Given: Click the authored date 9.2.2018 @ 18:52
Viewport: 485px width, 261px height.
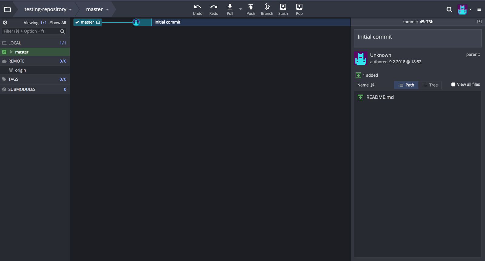Looking at the screenshot, I should (x=405, y=62).
